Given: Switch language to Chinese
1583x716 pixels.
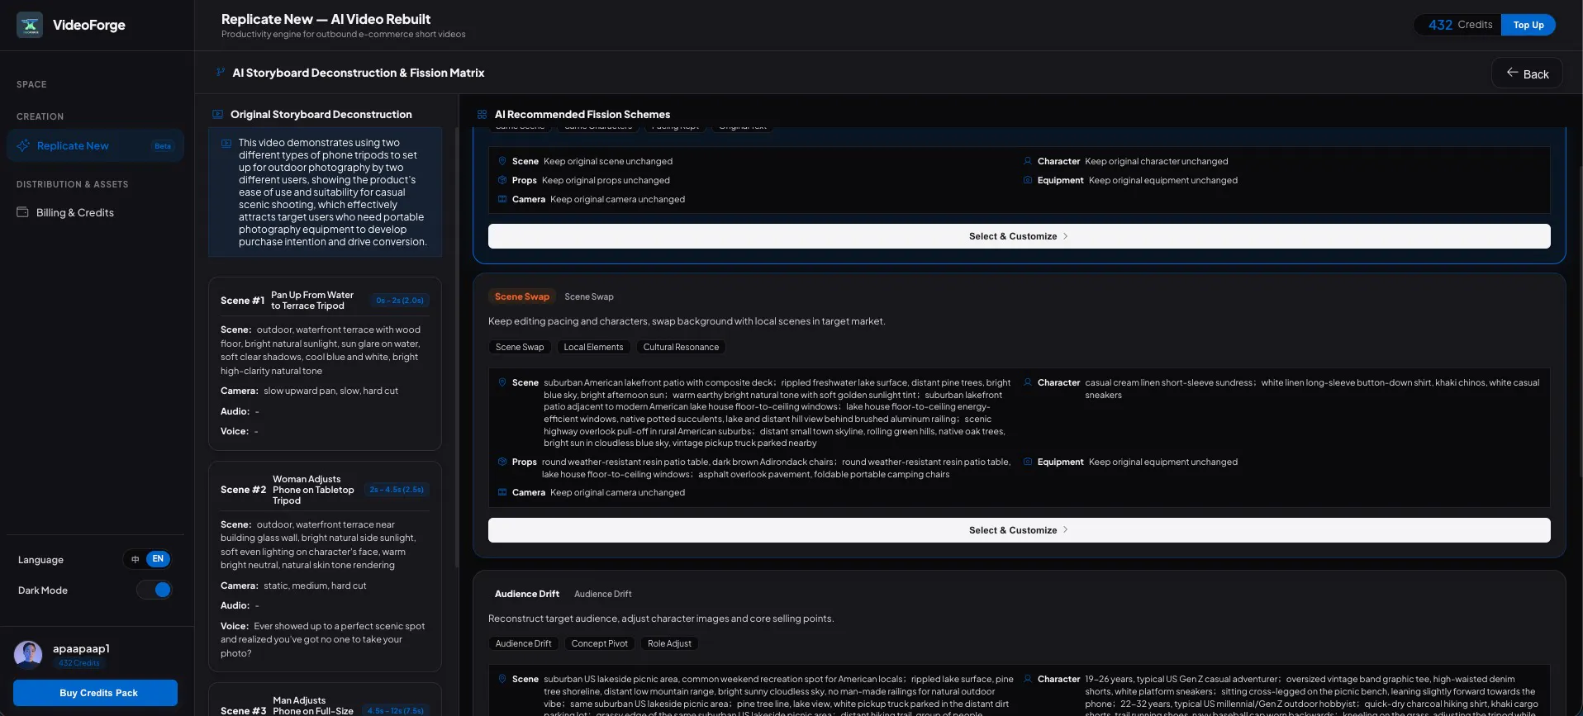Looking at the screenshot, I should (135, 559).
